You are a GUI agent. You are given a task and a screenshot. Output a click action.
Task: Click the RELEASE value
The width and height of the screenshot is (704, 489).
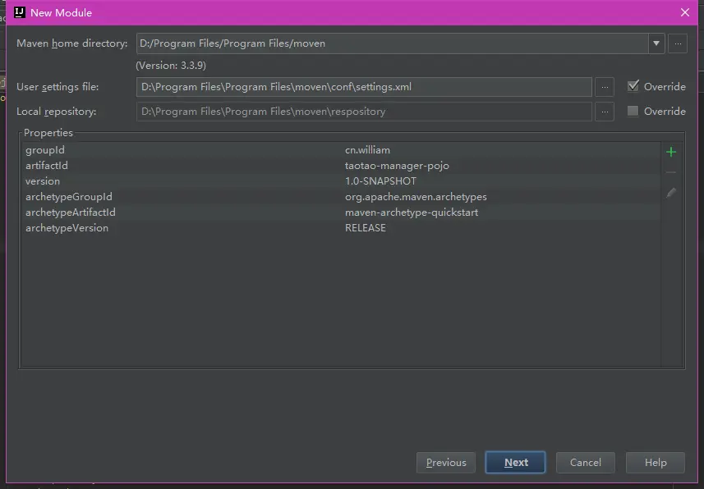(365, 228)
